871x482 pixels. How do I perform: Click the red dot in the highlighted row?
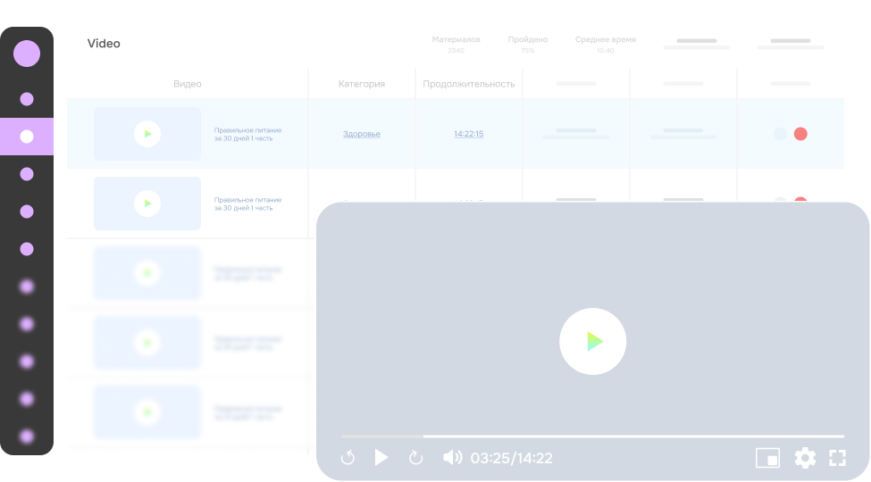800,134
